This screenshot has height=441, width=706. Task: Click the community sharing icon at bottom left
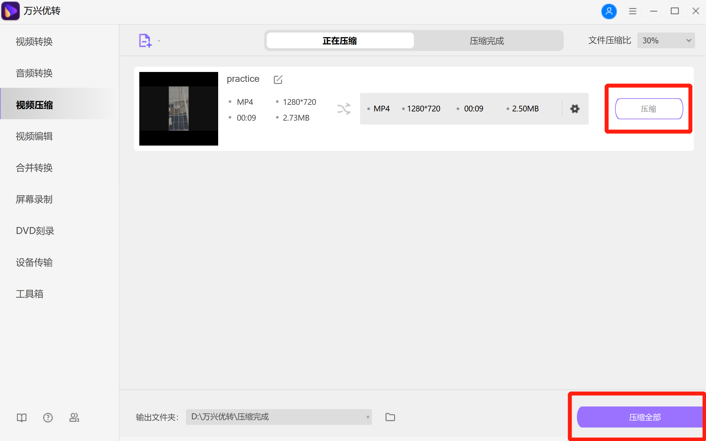(74, 417)
